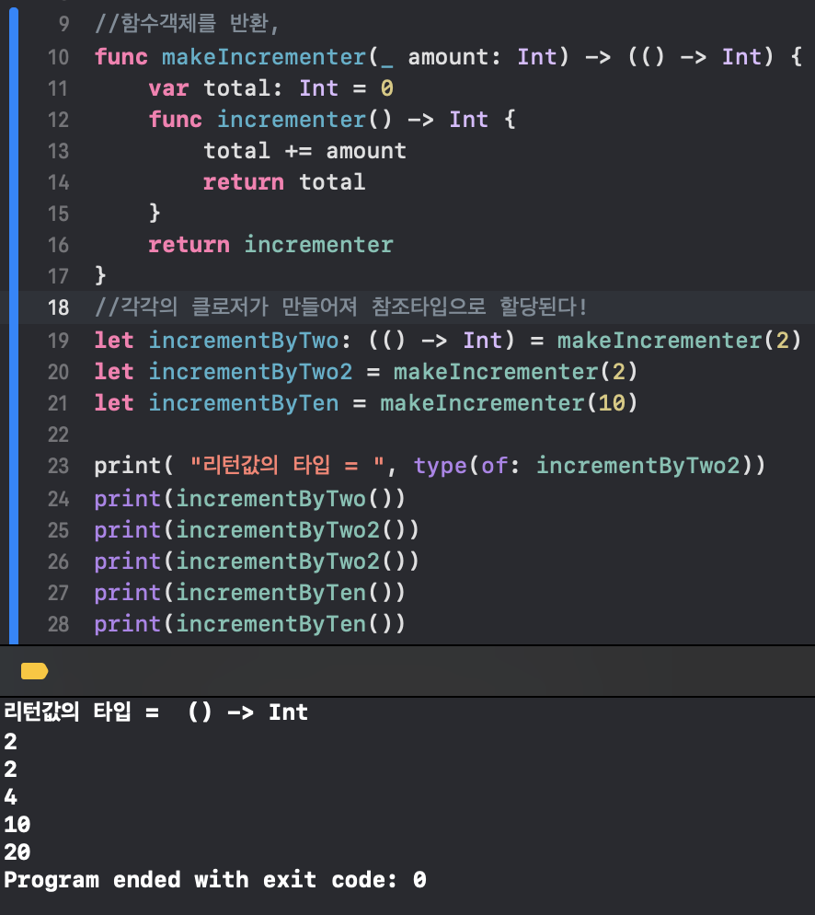Click print(incrementByTwo()) on line 24
Viewport: 815px width, 915px height.
250,499
